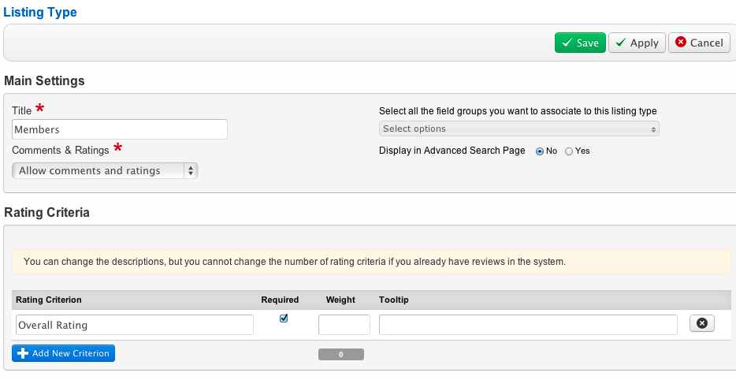
Task: Click the yellow rating criteria notice
Action: pos(370,261)
